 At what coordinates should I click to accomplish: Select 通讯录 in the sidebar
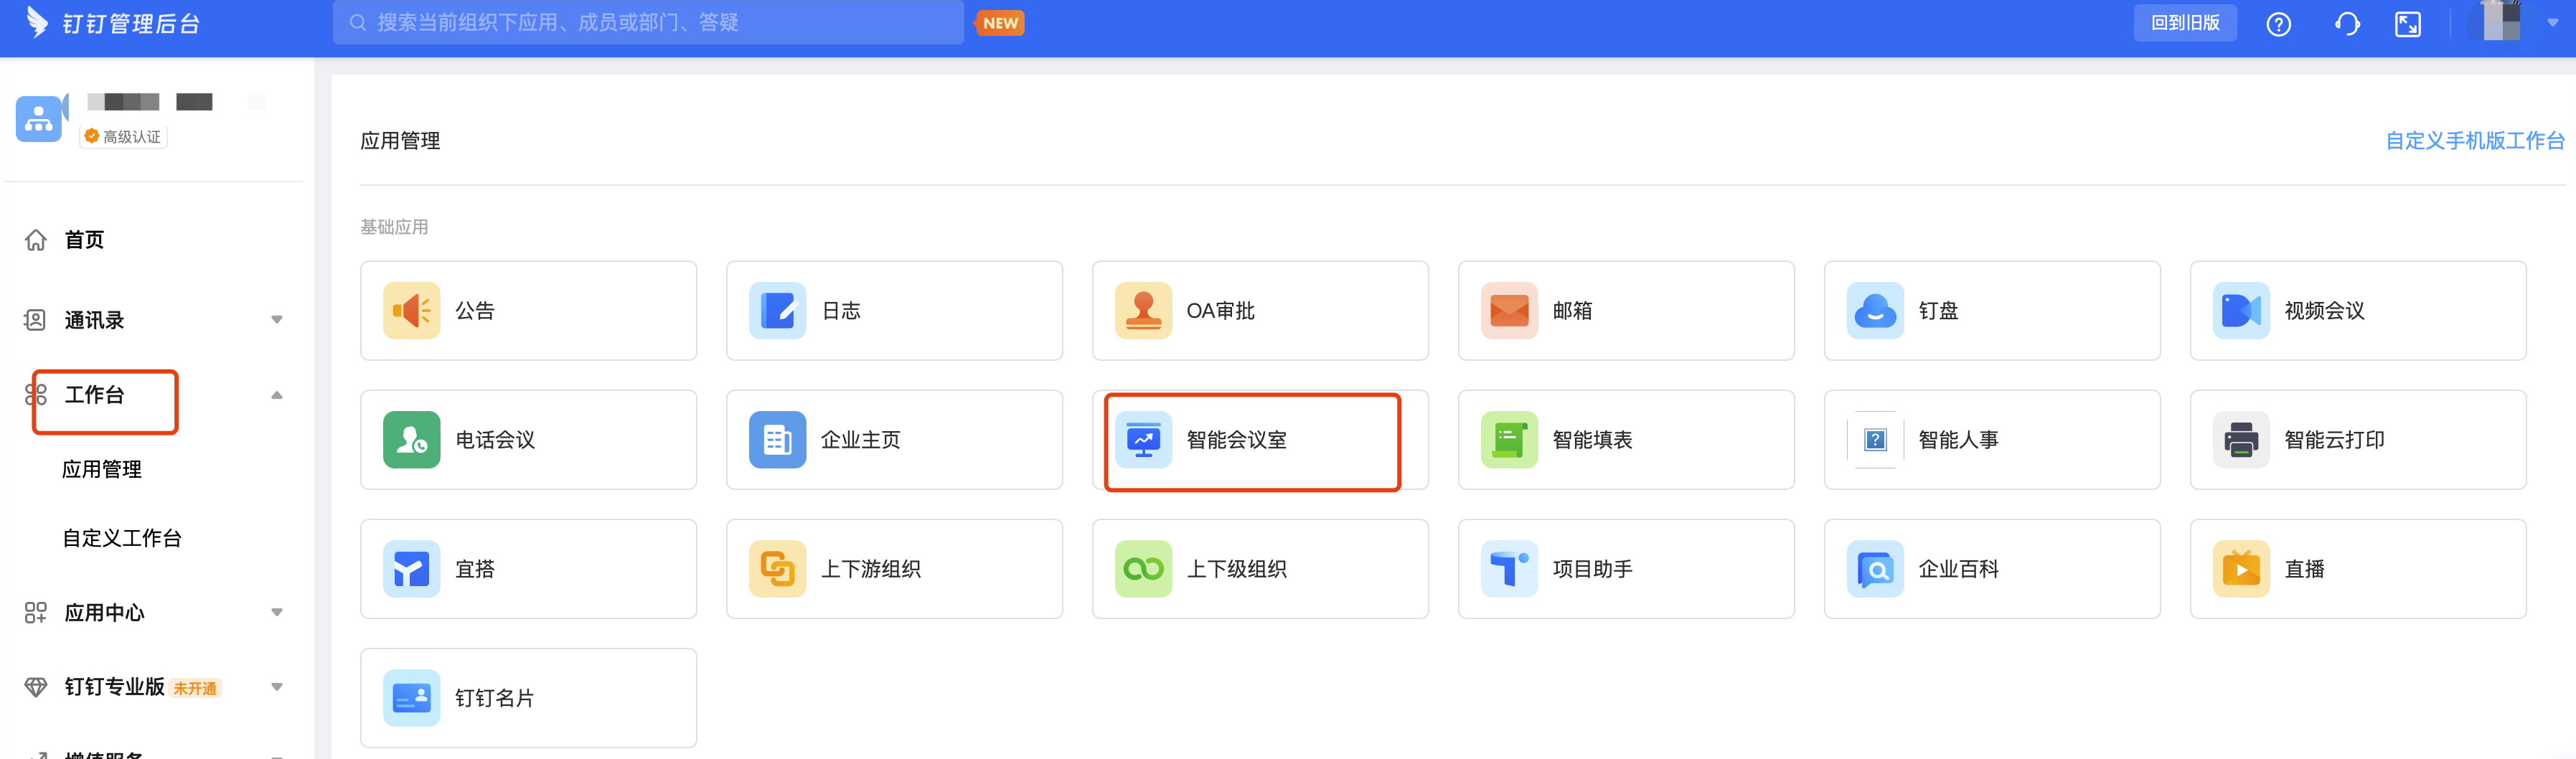click(x=94, y=320)
